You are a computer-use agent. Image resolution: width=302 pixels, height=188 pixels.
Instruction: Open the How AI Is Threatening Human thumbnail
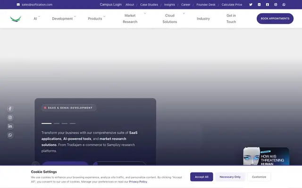click(266, 156)
